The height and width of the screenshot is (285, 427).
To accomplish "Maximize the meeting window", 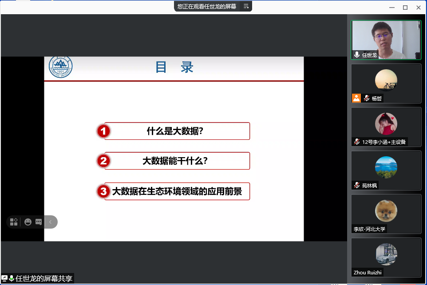I will [405, 8].
